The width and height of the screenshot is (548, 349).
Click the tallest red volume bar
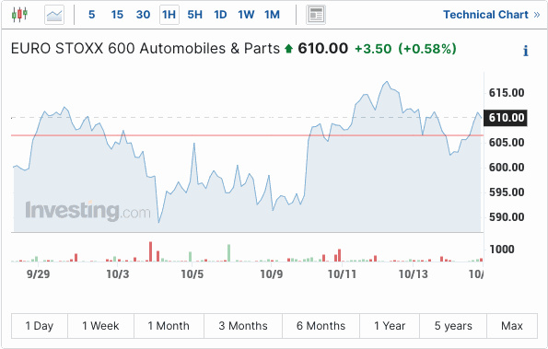(x=151, y=251)
